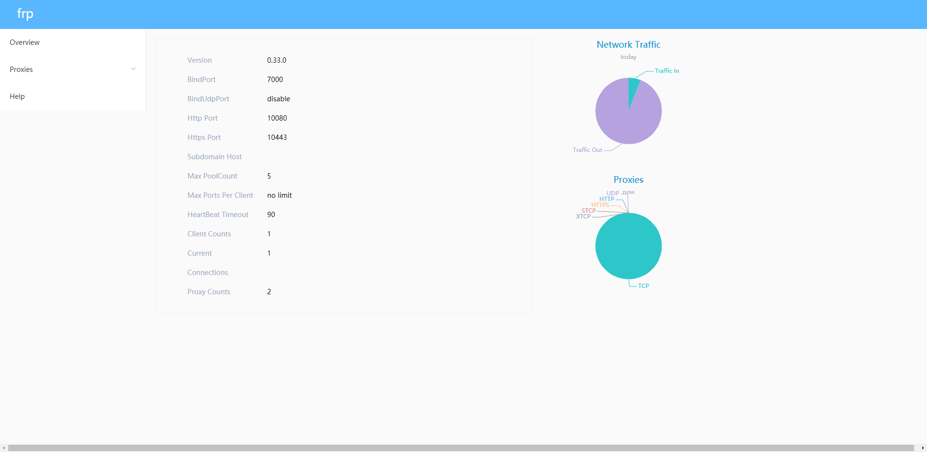Select Http Port value 10080
The height and width of the screenshot is (452, 927).
point(277,118)
